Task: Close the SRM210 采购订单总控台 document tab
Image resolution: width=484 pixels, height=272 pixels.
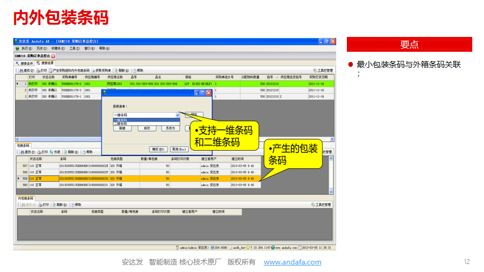Action: click(53, 56)
